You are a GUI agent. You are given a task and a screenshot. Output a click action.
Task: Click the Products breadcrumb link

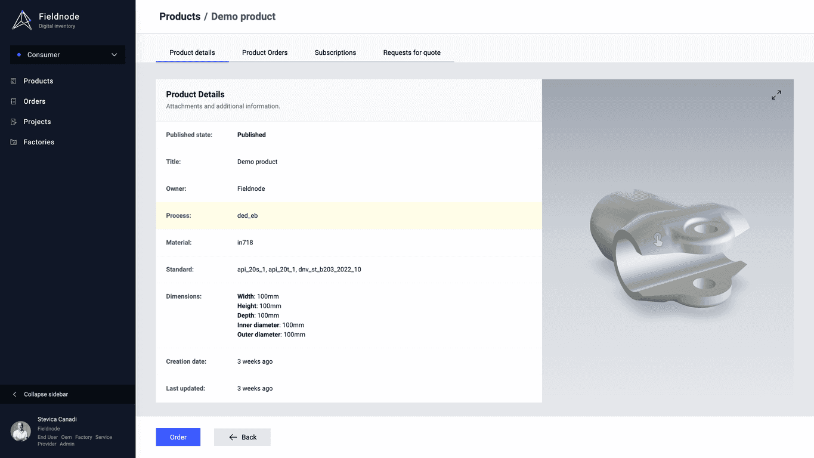click(x=179, y=17)
